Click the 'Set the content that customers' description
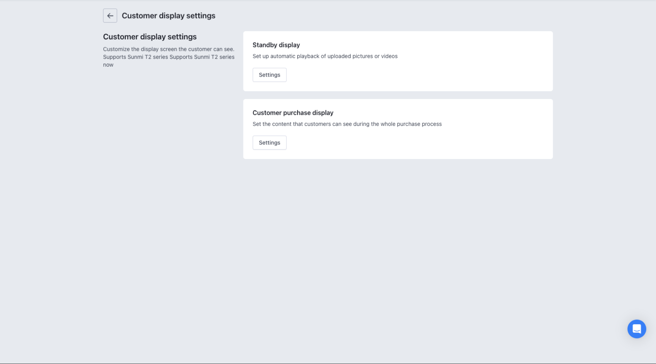Screen dimensions: 656x364 pyautogui.click(x=347, y=124)
